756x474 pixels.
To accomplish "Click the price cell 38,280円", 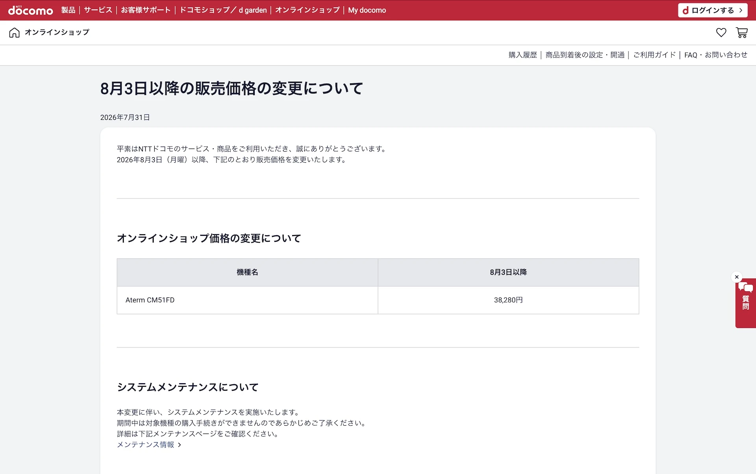I will tap(508, 300).
